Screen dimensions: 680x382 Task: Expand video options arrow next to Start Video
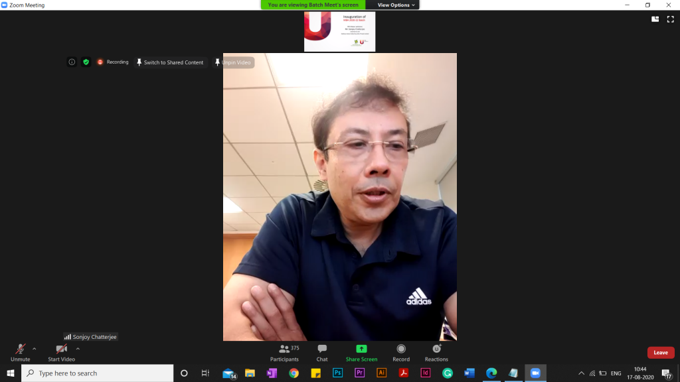pos(78,348)
